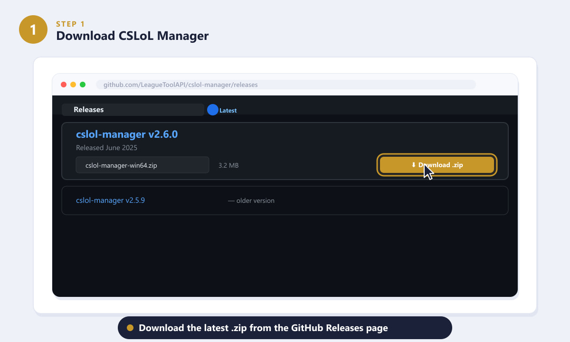Screen dimensions: 570x342
Task: Click the Releases heading tab
Action: tap(133, 110)
